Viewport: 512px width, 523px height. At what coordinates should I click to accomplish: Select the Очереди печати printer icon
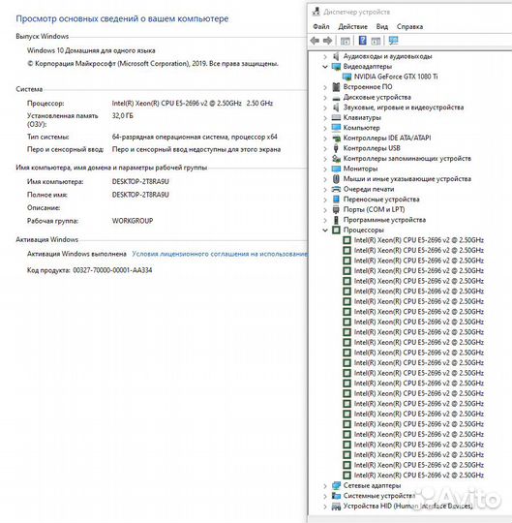pyautogui.click(x=336, y=189)
